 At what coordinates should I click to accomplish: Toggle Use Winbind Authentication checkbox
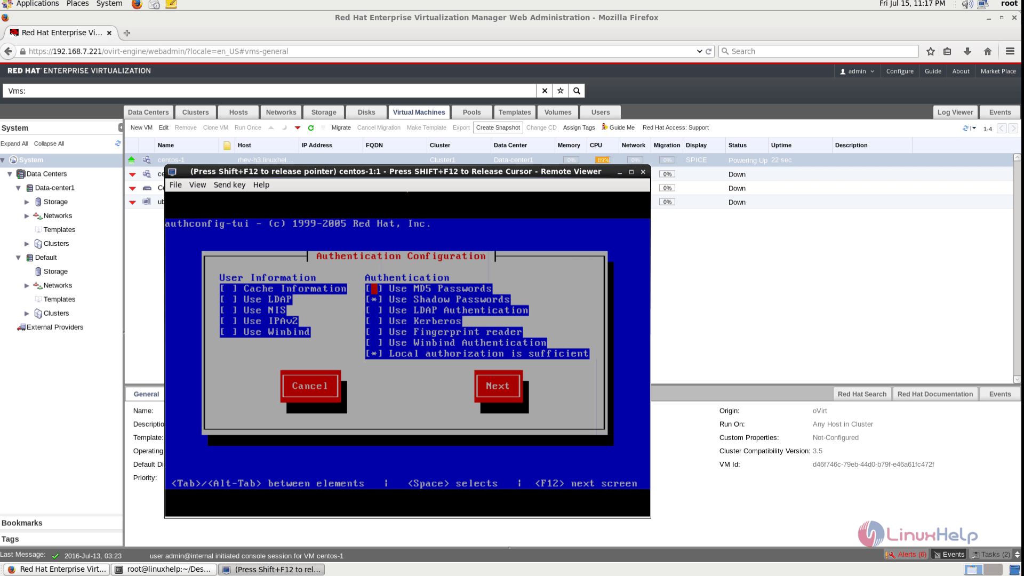pos(374,343)
